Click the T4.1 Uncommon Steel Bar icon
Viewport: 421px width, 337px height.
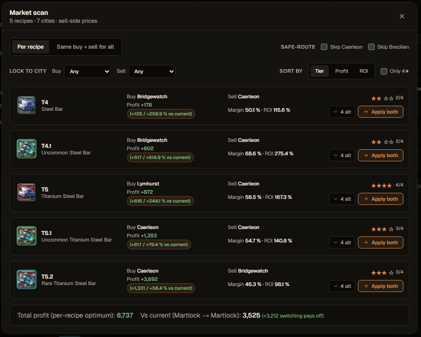coord(26,149)
